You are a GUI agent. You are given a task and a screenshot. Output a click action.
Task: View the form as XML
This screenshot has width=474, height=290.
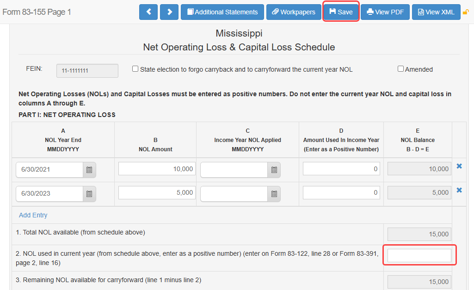click(436, 12)
